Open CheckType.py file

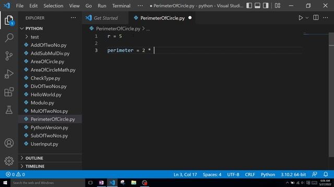pyautogui.click(x=50, y=78)
